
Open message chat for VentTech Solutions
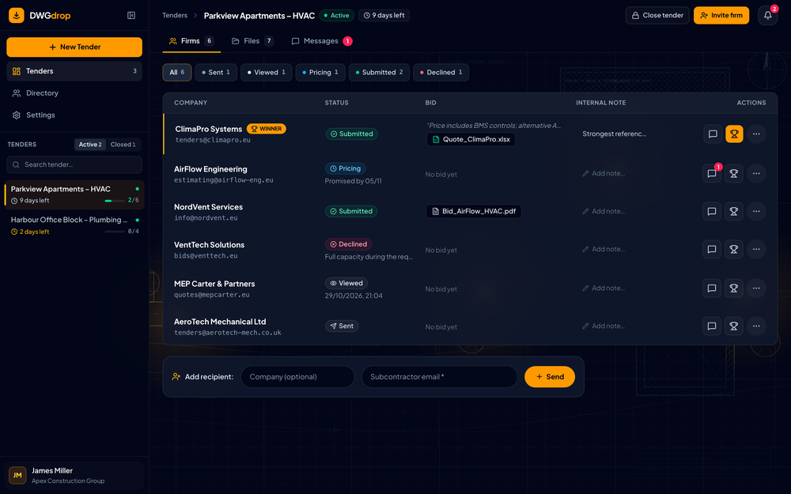click(712, 249)
